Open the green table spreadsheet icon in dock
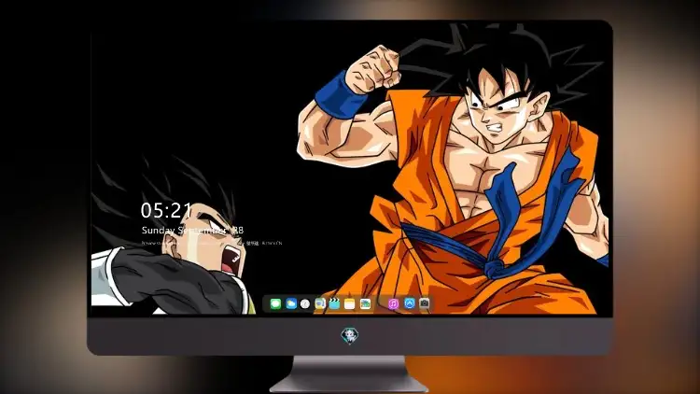This screenshot has width=700, height=394. pyautogui.click(x=365, y=303)
